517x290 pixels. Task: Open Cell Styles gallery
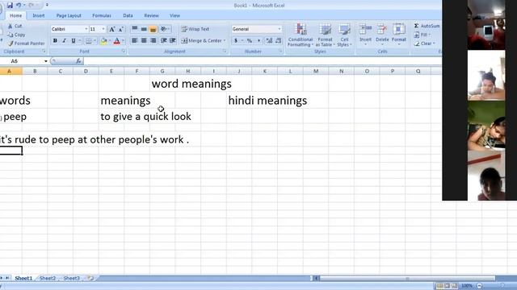344,35
